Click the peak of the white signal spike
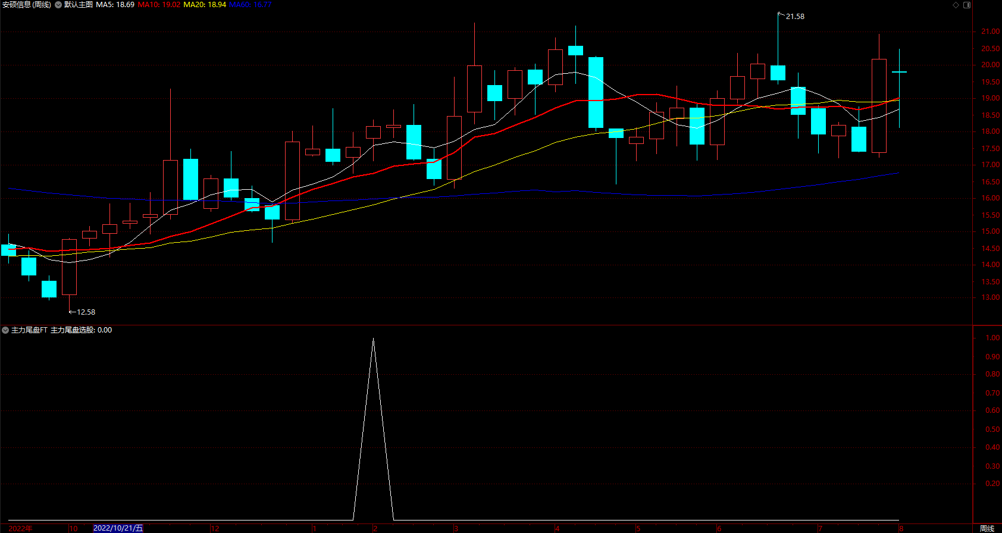The height and width of the screenshot is (533, 1002). (x=373, y=339)
